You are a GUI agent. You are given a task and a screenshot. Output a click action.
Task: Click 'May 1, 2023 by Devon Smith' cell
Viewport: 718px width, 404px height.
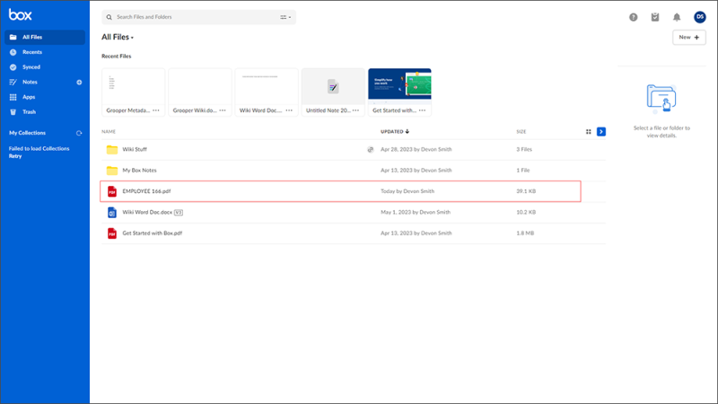tap(416, 212)
